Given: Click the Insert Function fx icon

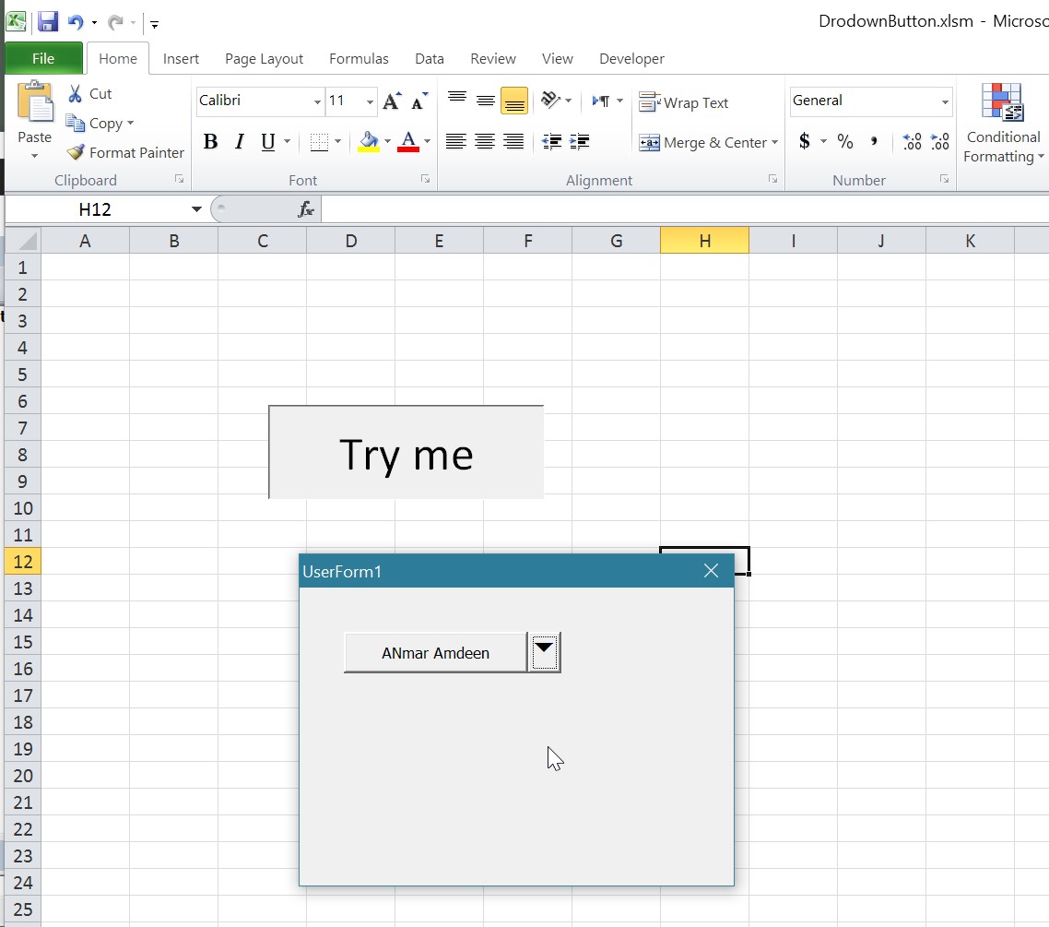Looking at the screenshot, I should pos(306,210).
